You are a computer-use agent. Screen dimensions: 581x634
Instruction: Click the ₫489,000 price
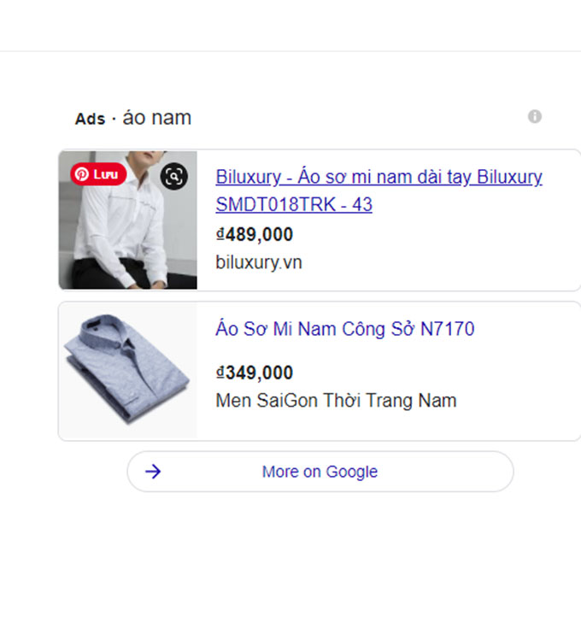click(255, 235)
